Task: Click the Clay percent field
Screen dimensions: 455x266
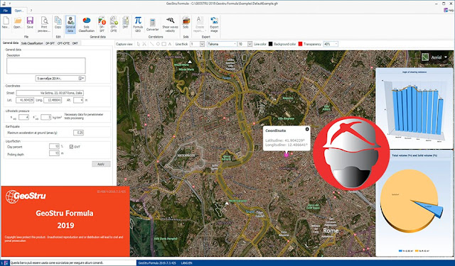Action: (x=54, y=146)
